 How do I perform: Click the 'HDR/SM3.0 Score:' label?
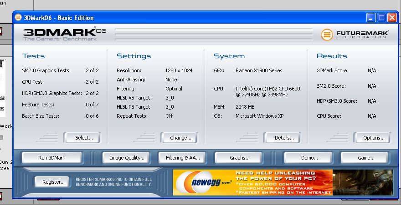337,101
